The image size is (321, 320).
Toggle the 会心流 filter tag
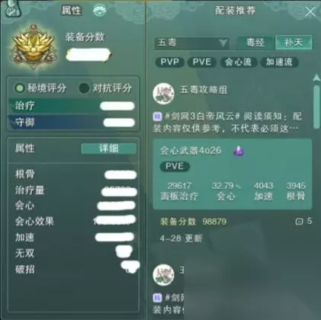click(x=238, y=62)
